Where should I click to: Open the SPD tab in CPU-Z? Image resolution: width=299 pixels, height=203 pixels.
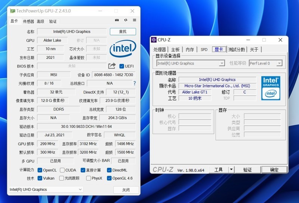pyautogui.click(x=204, y=50)
